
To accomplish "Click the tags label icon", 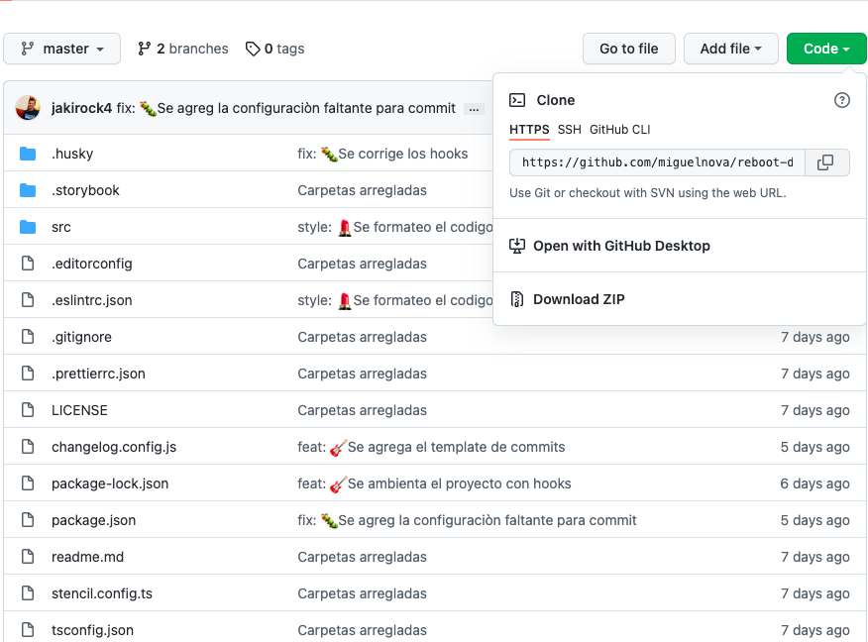I will point(253,49).
